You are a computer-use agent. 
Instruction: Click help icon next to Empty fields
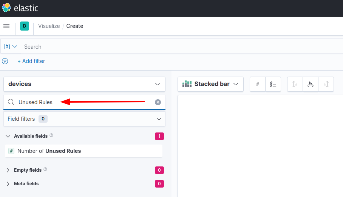tap(45, 169)
